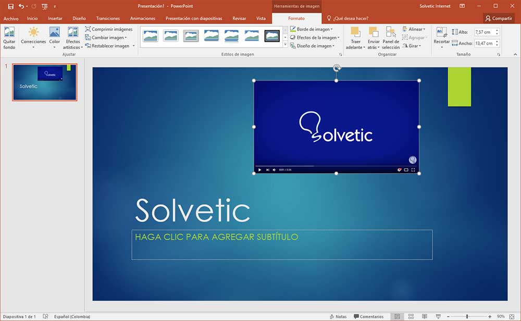The image size is (521, 321).
Task: Click the Alto height input field
Action: (485, 32)
